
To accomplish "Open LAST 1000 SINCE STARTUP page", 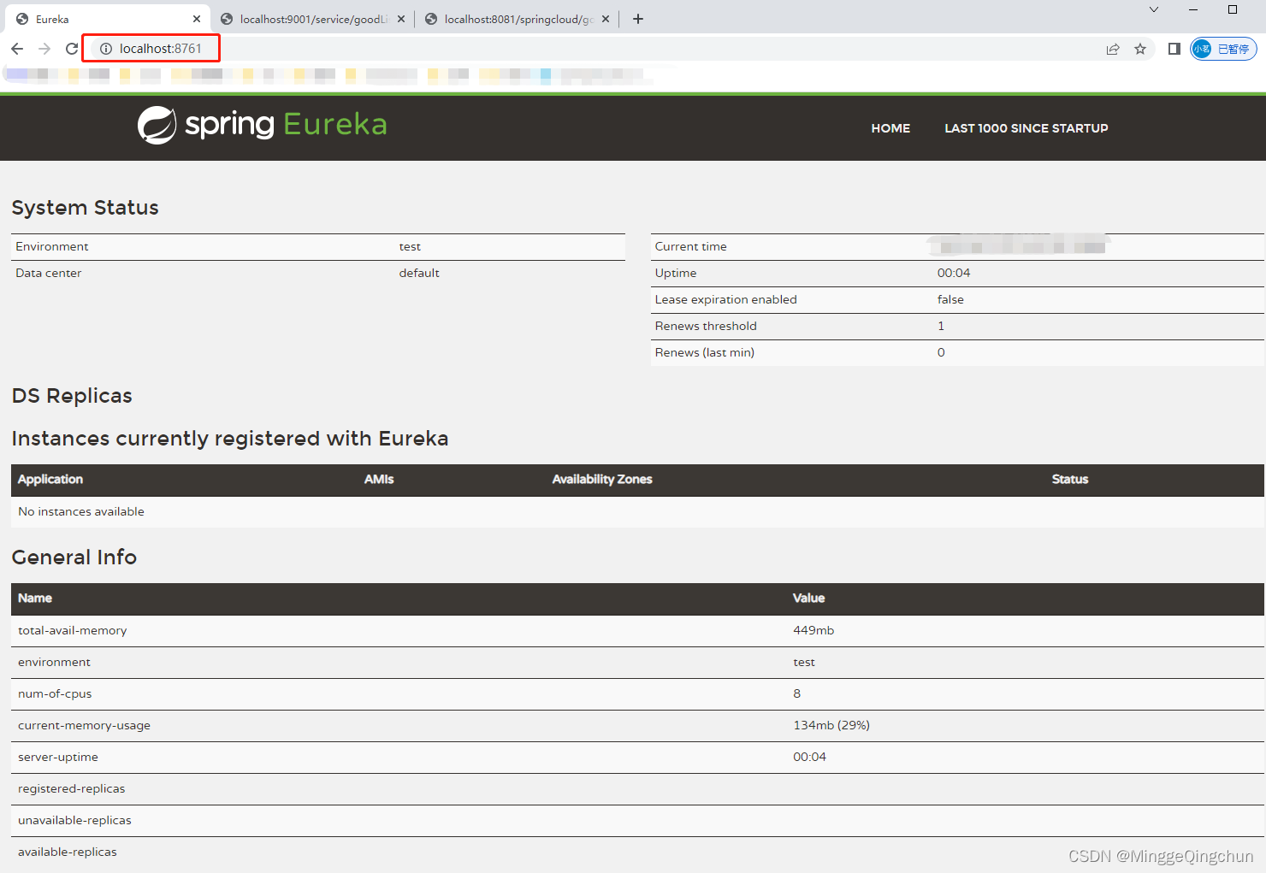I will click(x=1026, y=128).
